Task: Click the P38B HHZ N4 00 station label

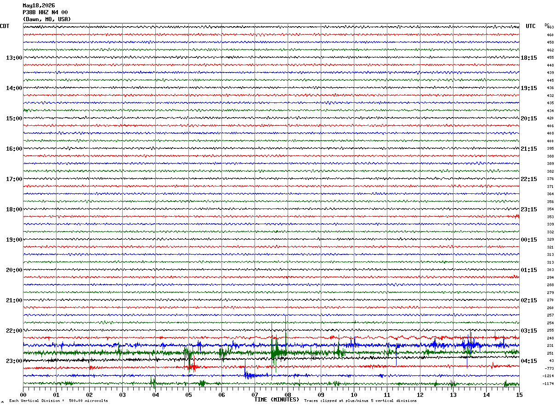Action: coord(45,12)
